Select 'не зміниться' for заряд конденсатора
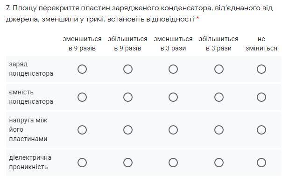 (261, 69)
